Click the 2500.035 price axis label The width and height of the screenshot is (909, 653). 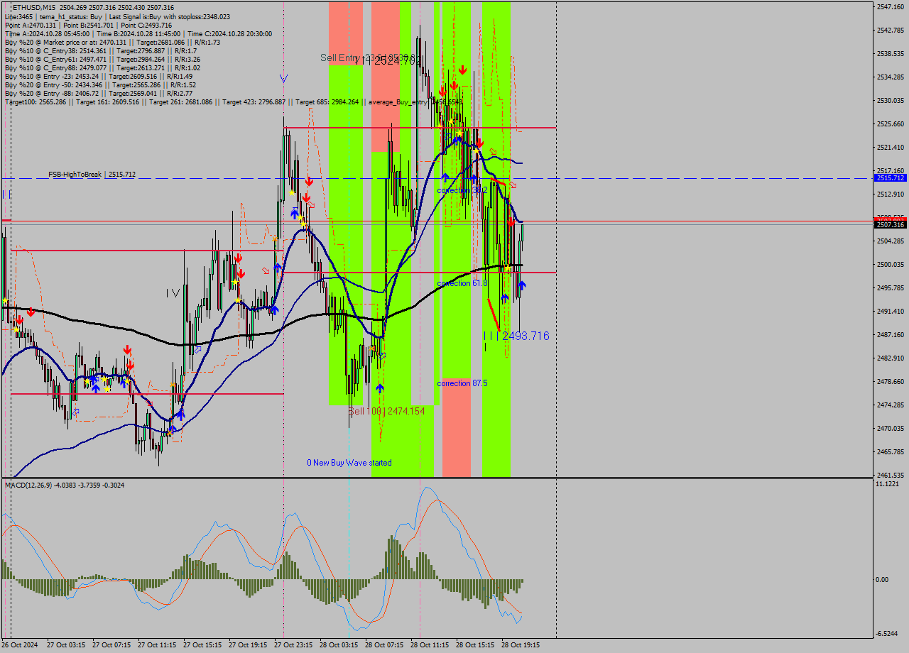891,264
